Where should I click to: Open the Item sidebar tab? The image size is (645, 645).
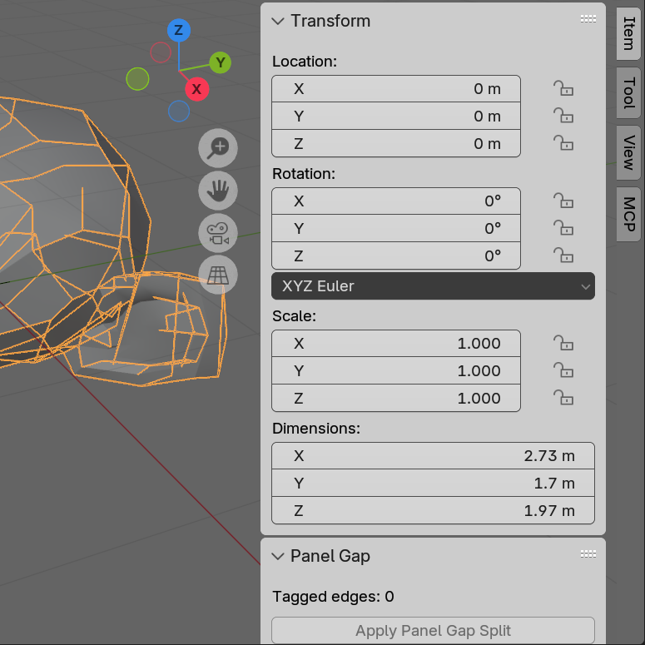(628, 33)
